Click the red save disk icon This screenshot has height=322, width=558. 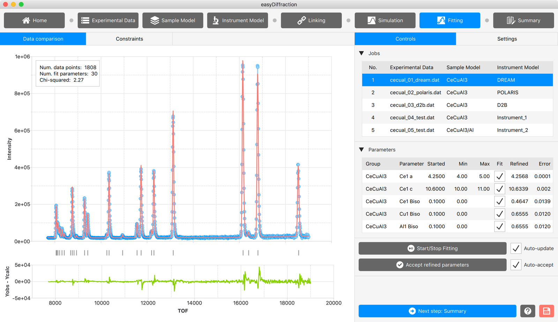point(546,311)
